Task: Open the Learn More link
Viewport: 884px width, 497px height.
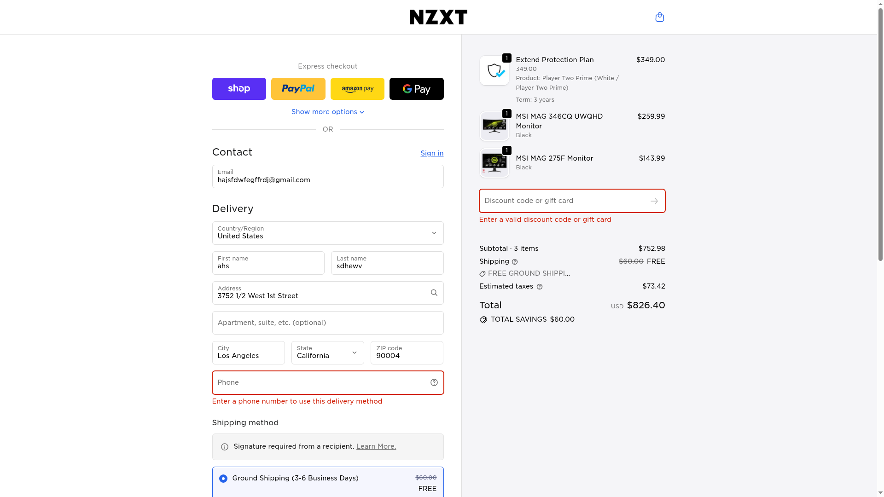Action: [x=376, y=446]
